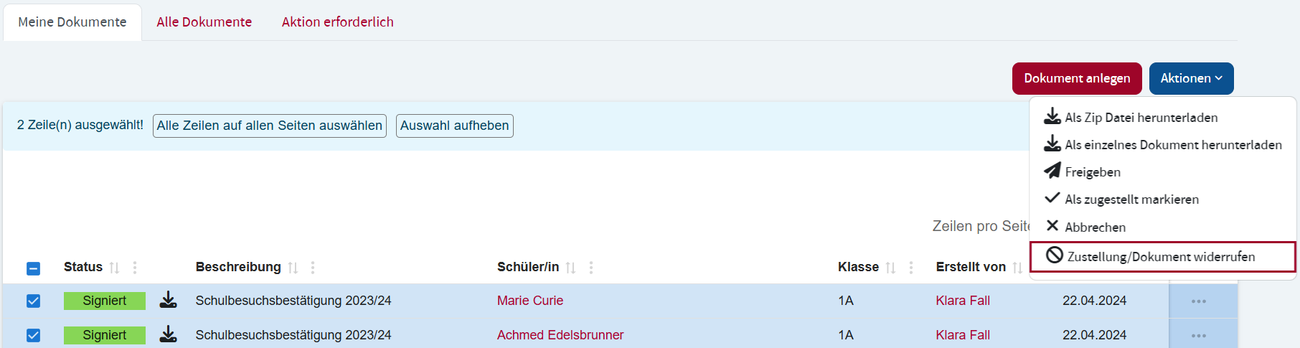Click the Dokument anlegen button
The width and height of the screenshot is (1300, 348).
coord(1076,78)
